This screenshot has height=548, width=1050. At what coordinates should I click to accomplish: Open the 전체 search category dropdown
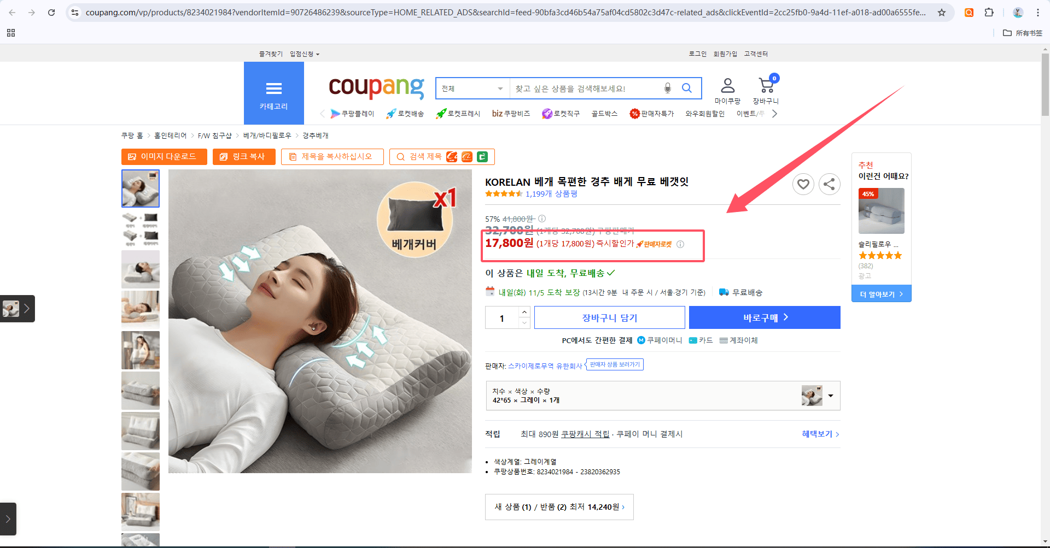472,89
